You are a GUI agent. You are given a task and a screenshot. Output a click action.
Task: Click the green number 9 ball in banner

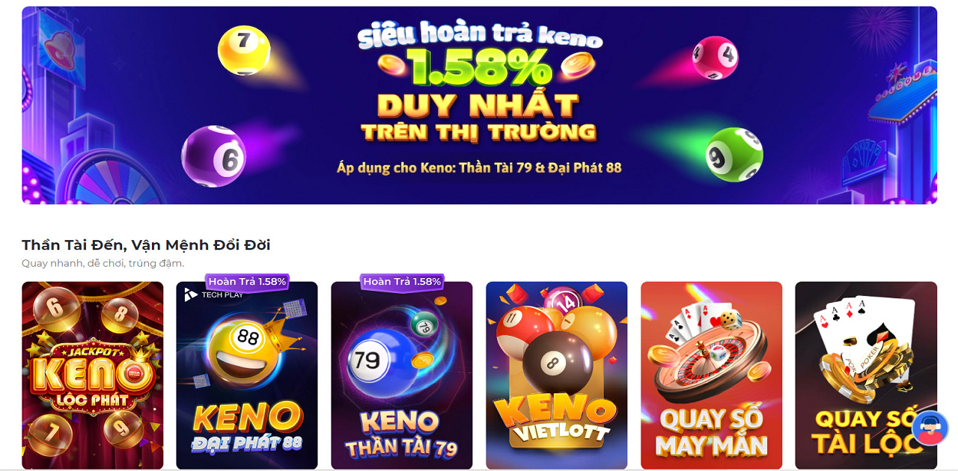tap(734, 154)
